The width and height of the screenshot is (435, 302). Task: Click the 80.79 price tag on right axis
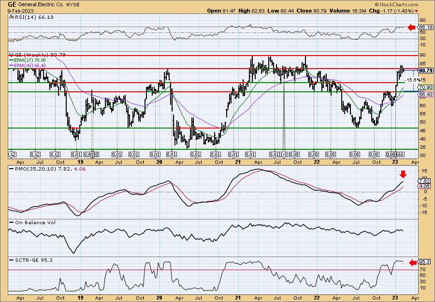(426, 71)
